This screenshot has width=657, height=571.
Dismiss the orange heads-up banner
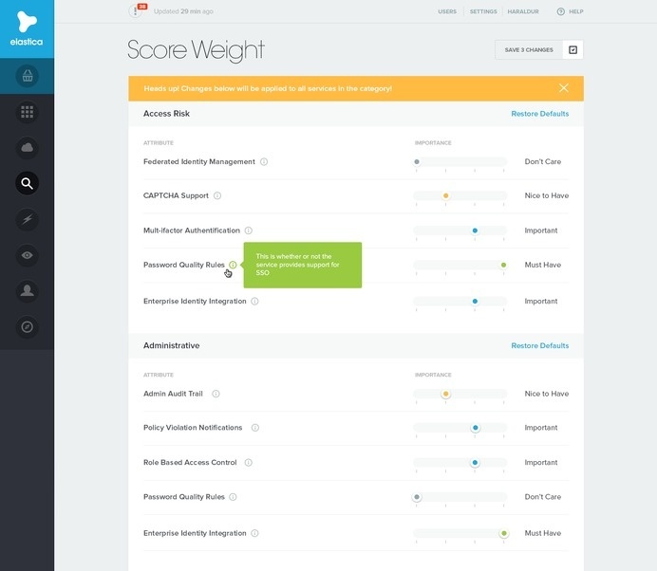point(564,88)
